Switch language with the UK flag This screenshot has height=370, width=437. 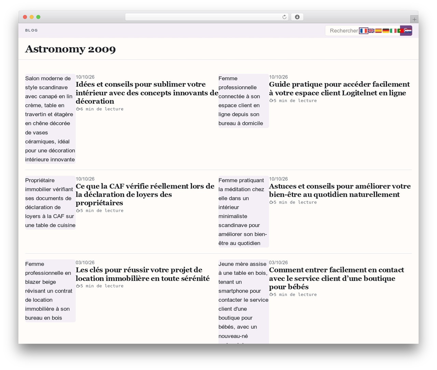tap(371, 31)
